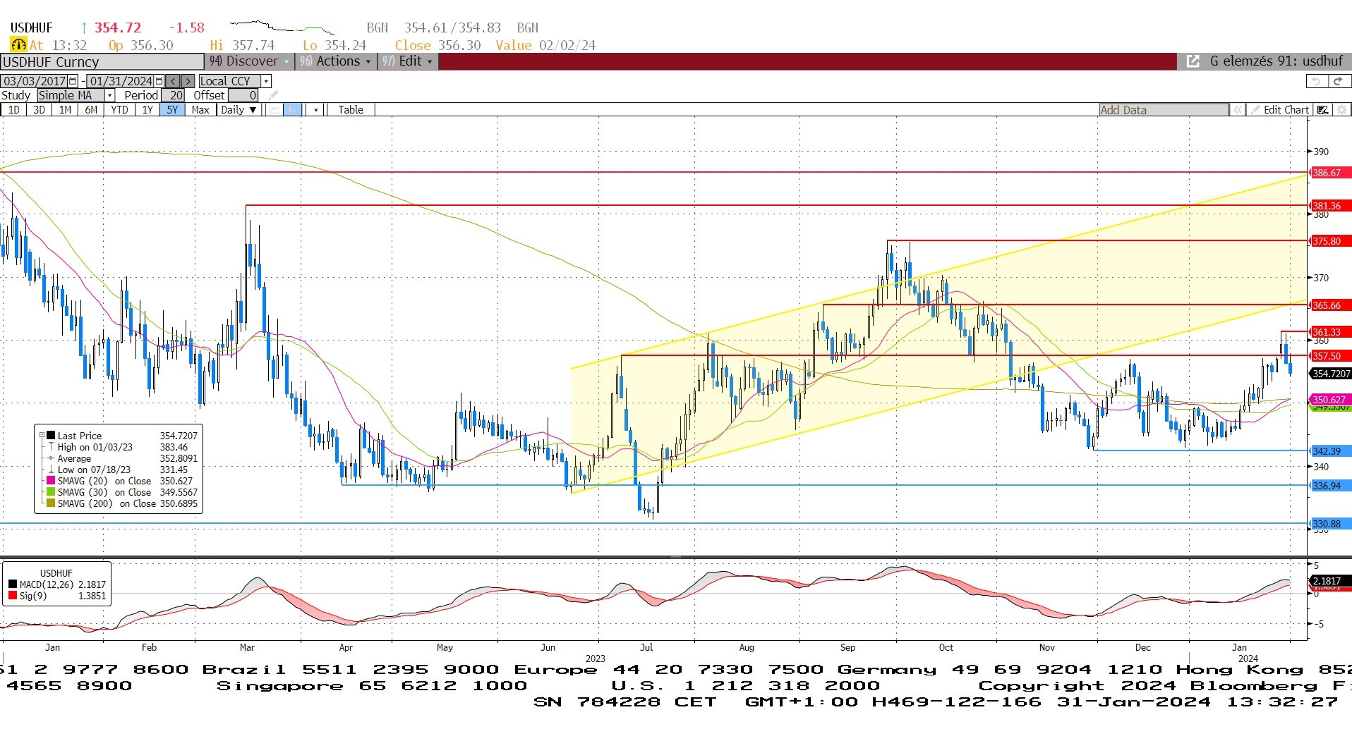Click the pencil edit study icon
Screen dimensions: 1352x741
[274, 95]
